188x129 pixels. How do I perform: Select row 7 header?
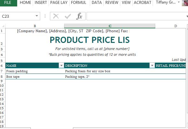[x=3, y=71]
